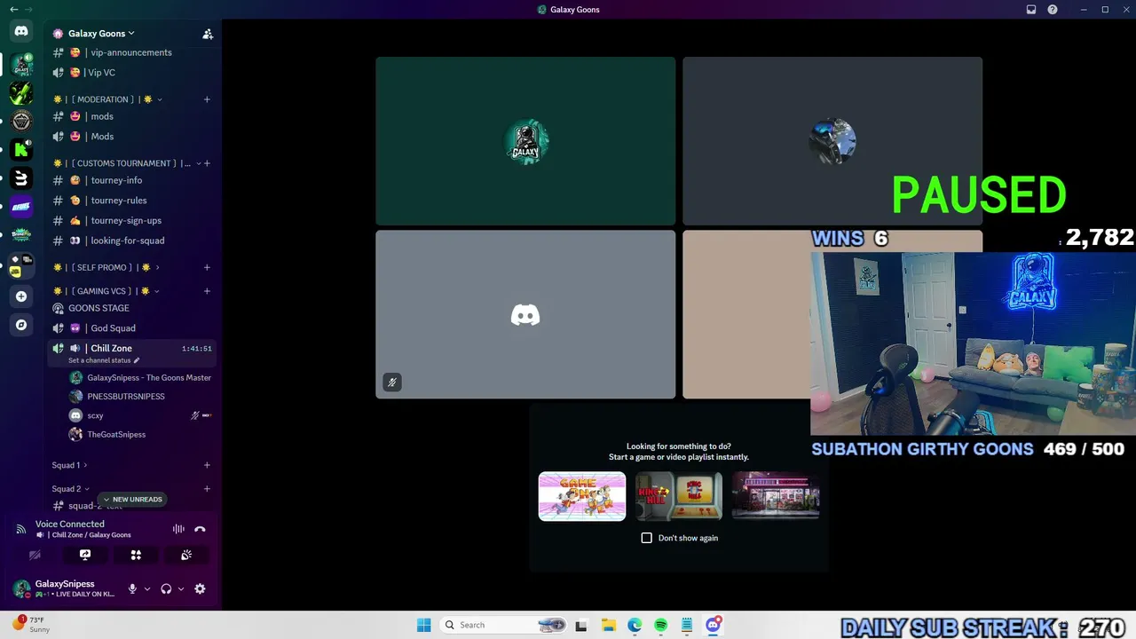Select the Galaxy server icon

pos(21,64)
